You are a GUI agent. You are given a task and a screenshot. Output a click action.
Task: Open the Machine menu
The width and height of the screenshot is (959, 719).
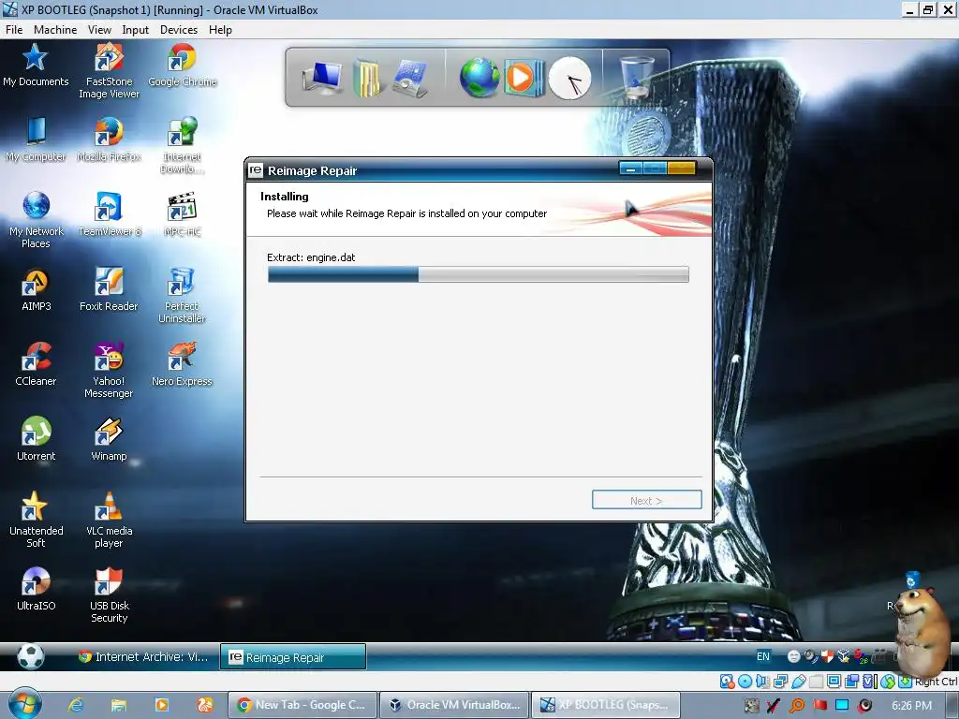point(55,29)
